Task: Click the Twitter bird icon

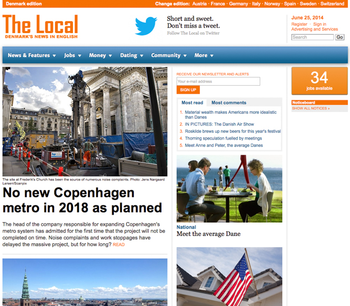Action: (146, 26)
